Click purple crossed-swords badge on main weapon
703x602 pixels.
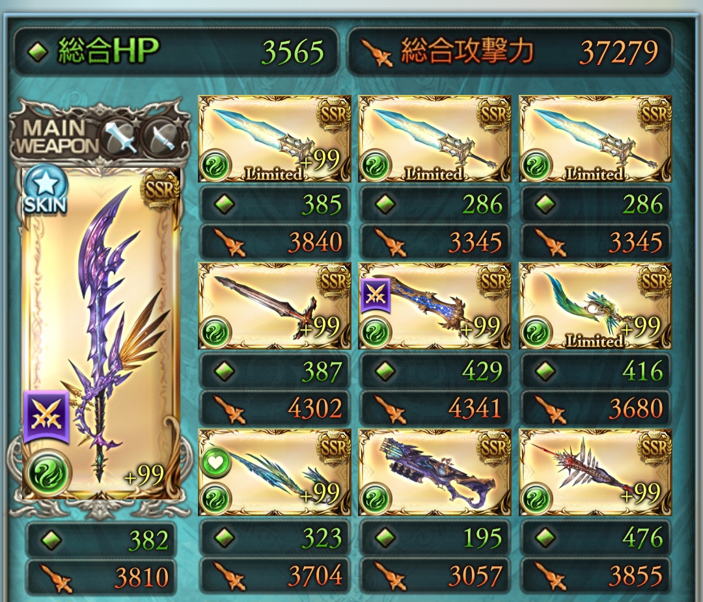[47, 417]
